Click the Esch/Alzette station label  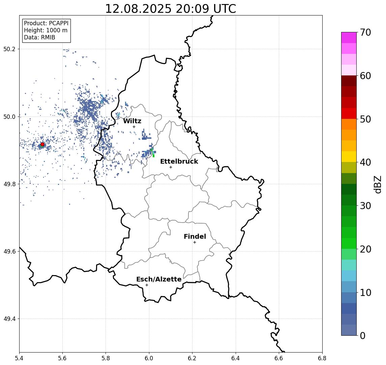(159, 279)
